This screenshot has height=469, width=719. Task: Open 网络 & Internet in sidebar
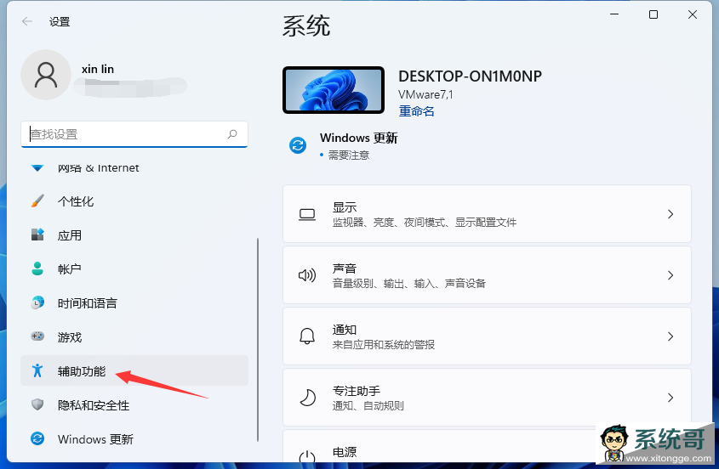click(134, 168)
